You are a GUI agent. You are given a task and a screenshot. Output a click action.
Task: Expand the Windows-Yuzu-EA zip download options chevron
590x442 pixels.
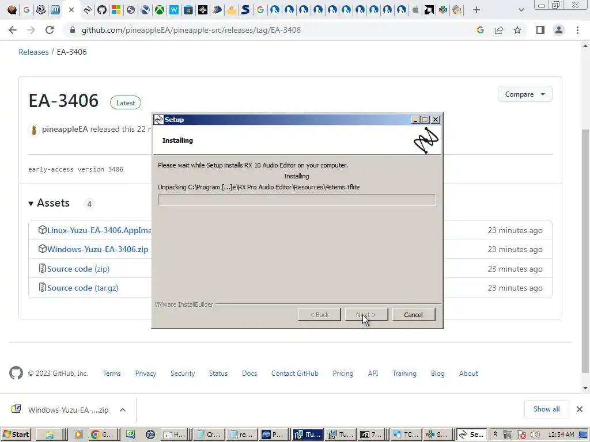point(123,410)
